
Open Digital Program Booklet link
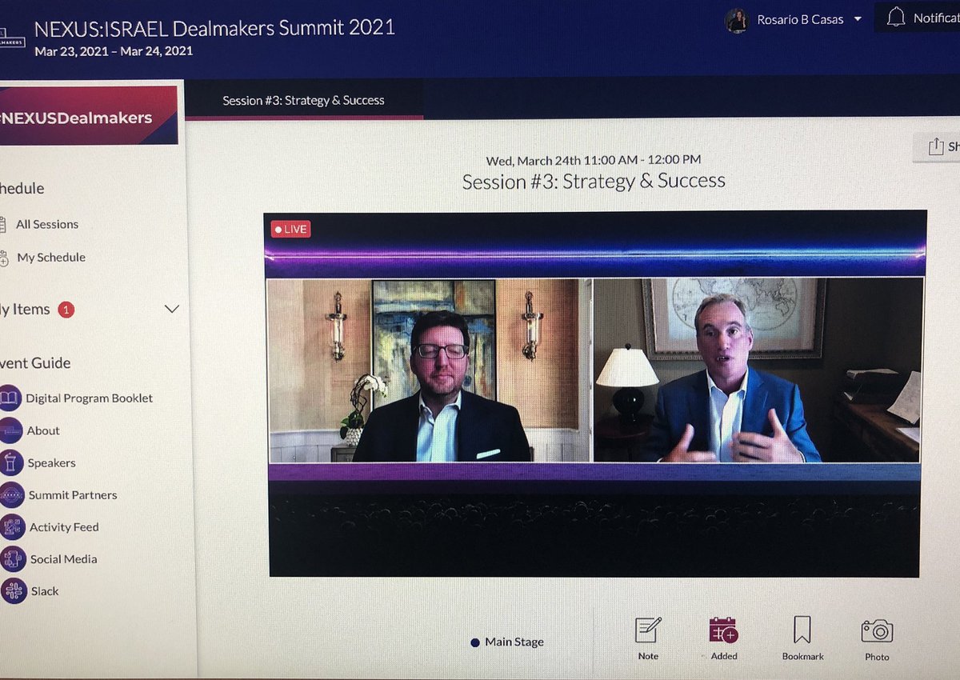point(89,398)
